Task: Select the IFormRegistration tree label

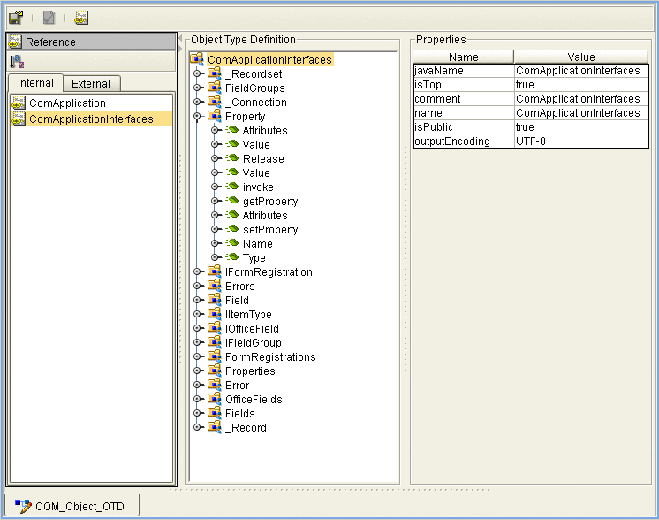Action: (x=269, y=271)
